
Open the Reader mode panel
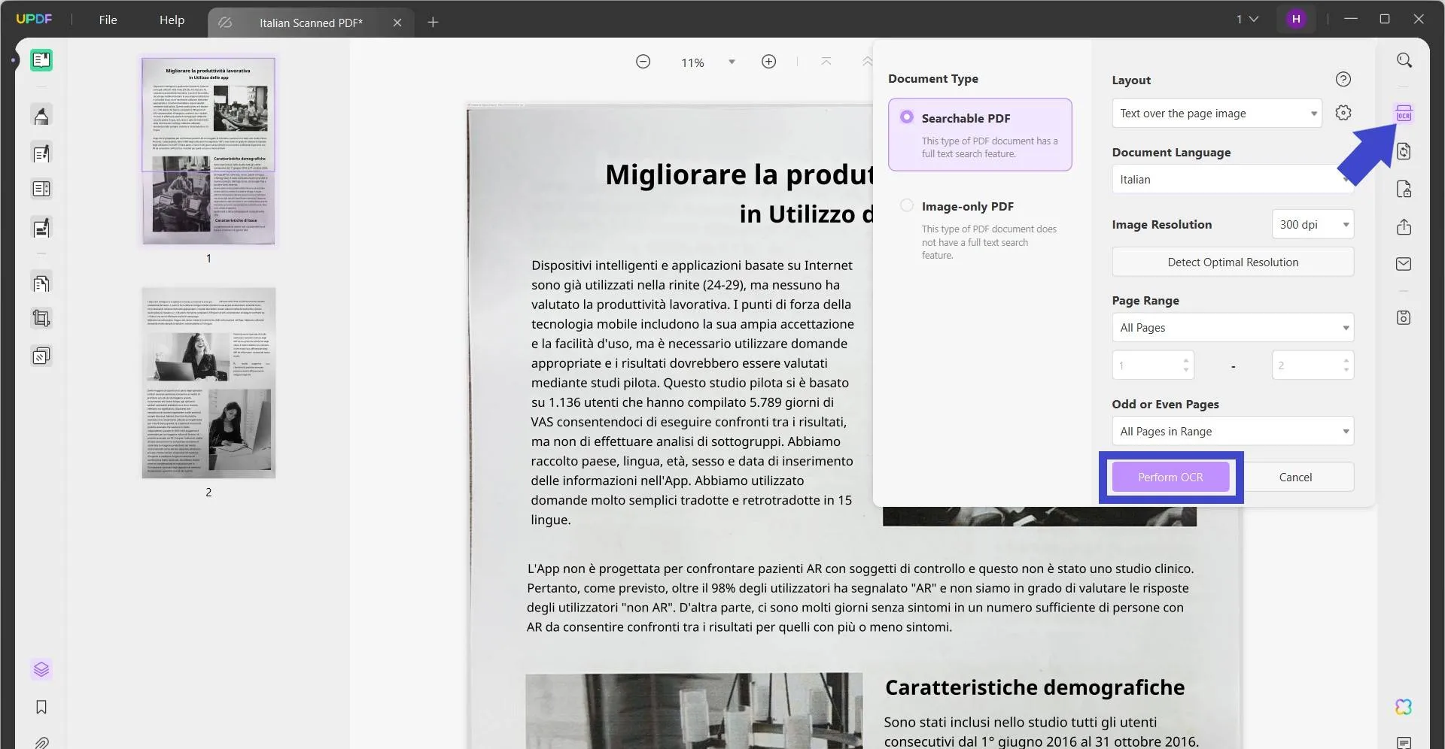pyautogui.click(x=41, y=60)
